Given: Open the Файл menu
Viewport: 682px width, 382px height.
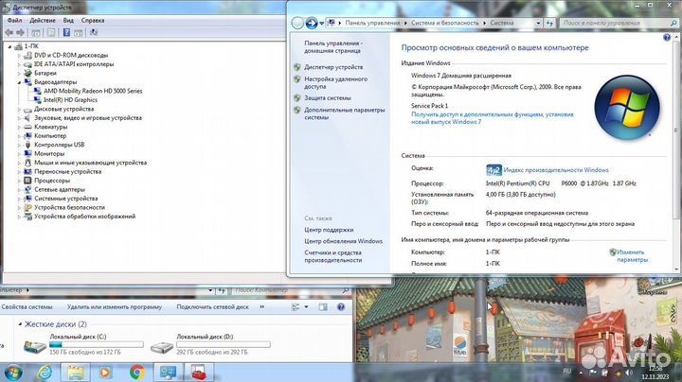Looking at the screenshot, I should point(14,21).
